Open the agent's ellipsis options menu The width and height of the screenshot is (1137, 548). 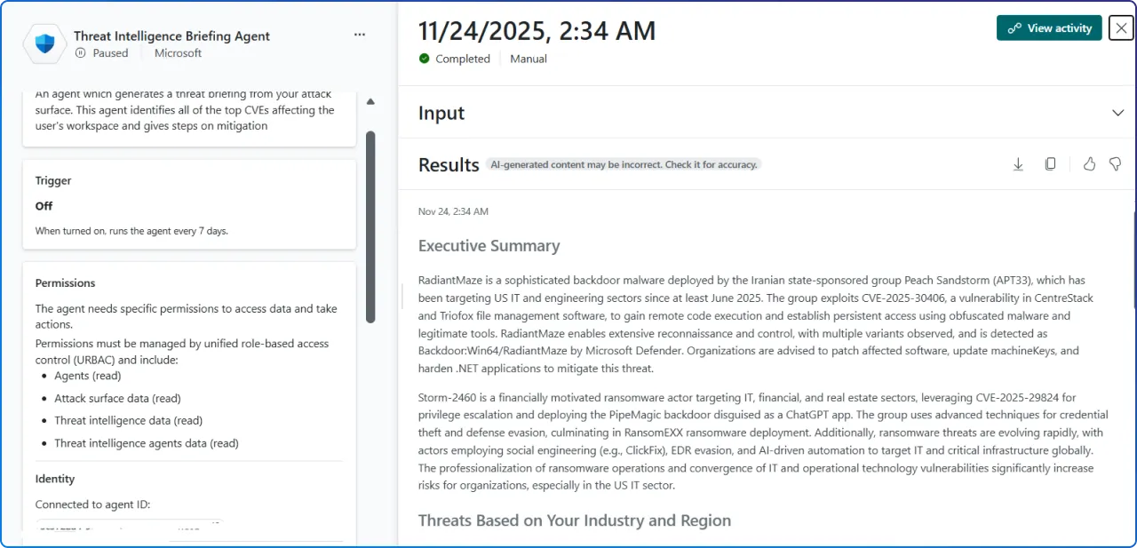tap(359, 34)
